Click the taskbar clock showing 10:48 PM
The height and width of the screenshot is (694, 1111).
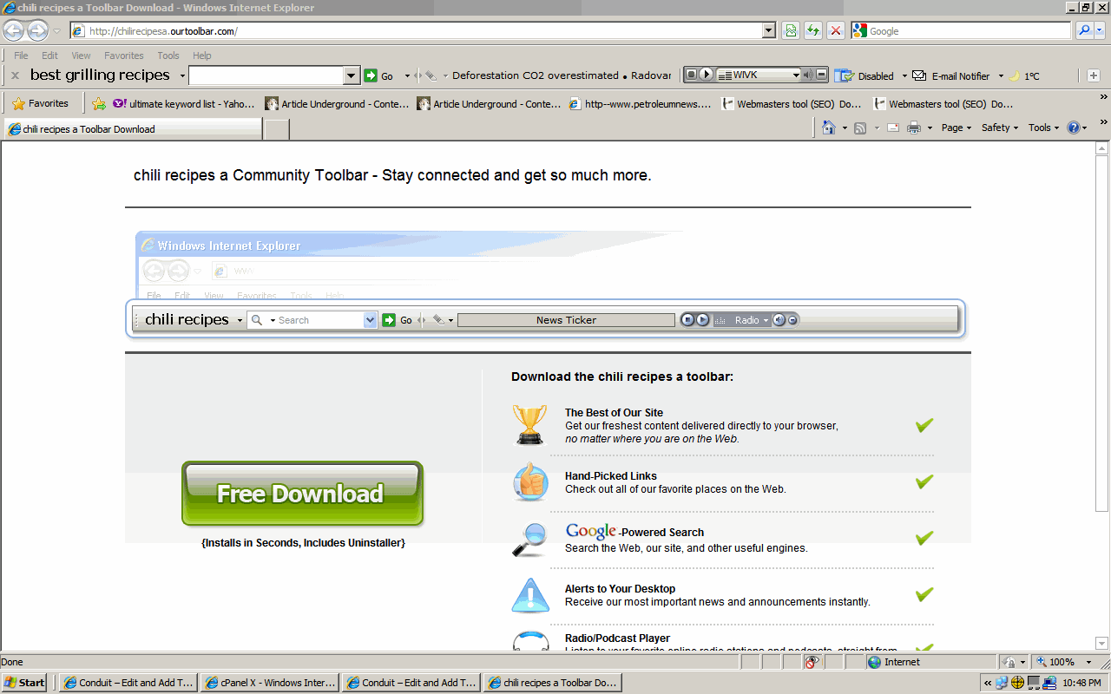(x=1082, y=684)
